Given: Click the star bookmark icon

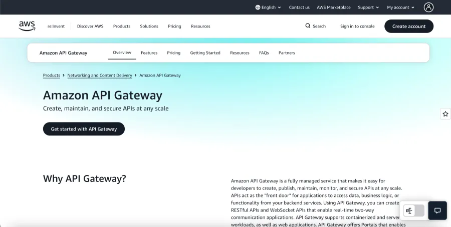Looking at the screenshot, I should [x=445, y=114].
